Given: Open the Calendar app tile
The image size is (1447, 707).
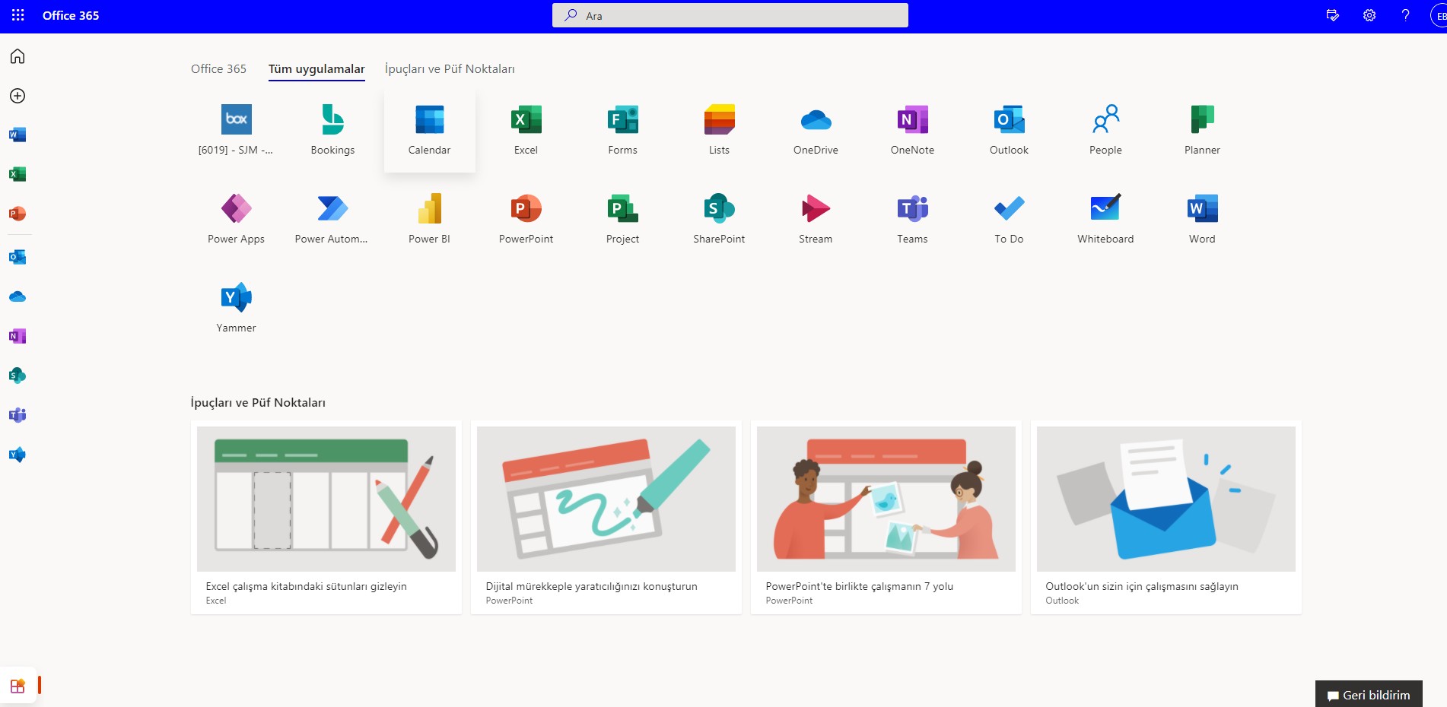Looking at the screenshot, I should tap(429, 129).
